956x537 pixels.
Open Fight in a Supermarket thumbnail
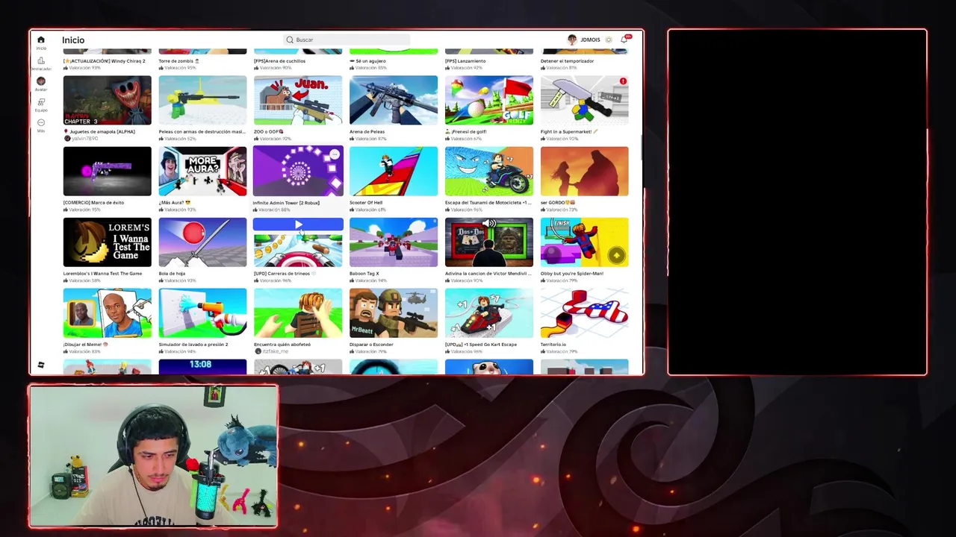[584, 100]
